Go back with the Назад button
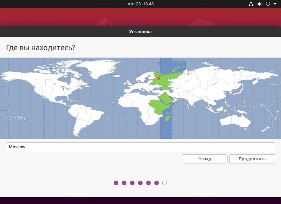 [205, 159]
